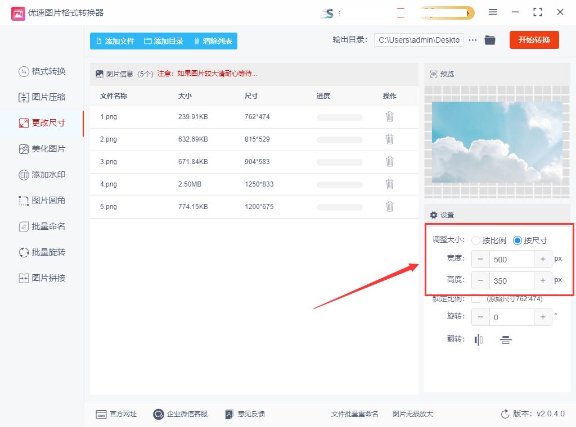Switch to the 格式转换 section
This screenshot has height=427, width=576.
coord(43,71)
